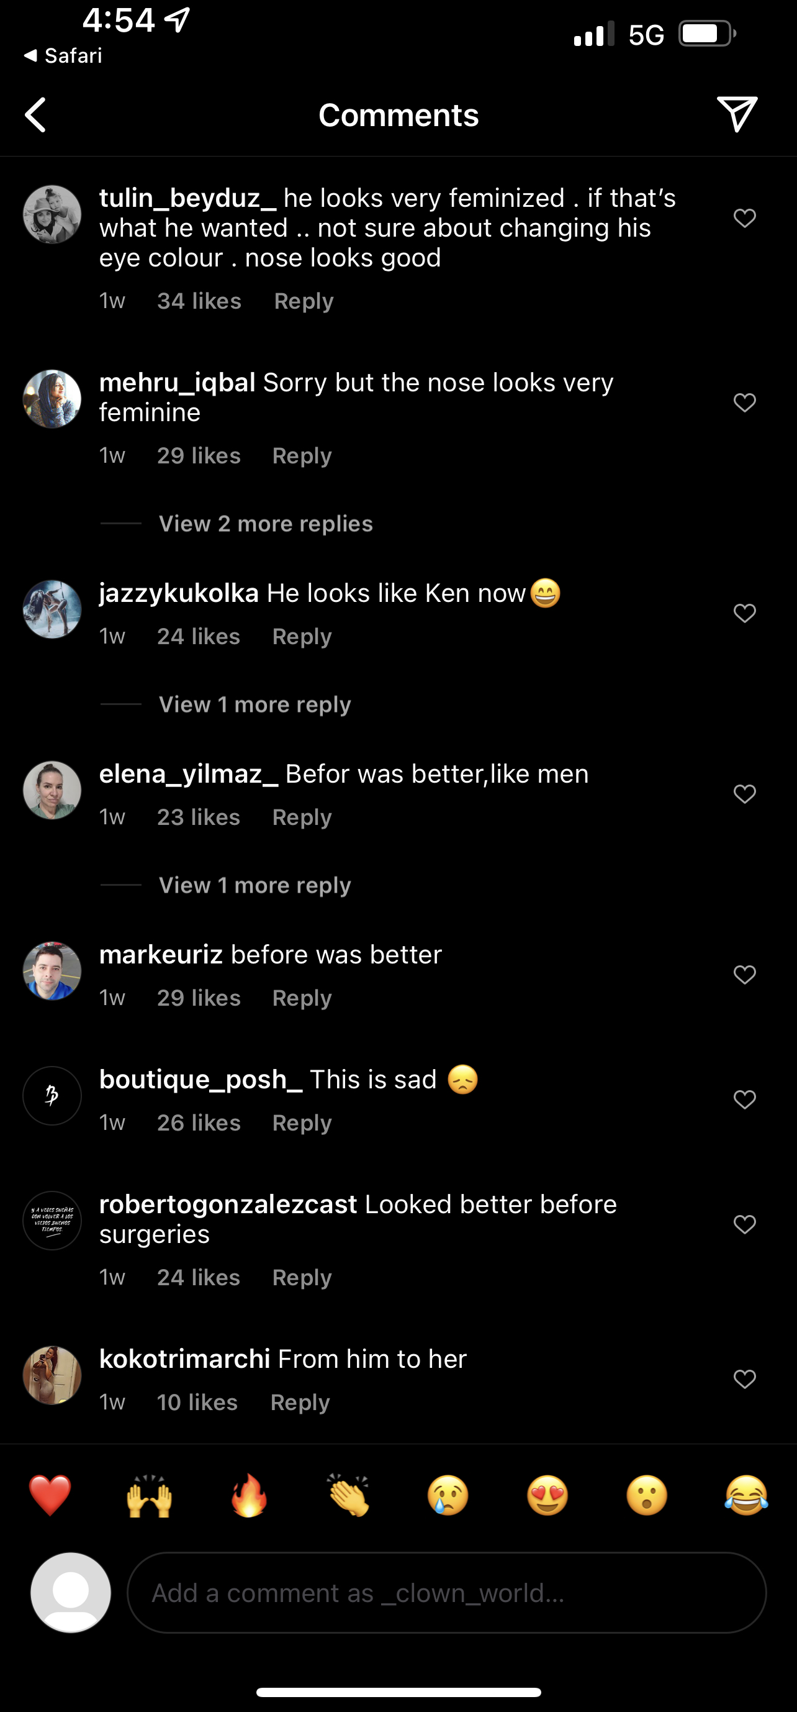
Task: Expand replies under jazzykukolka's comment
Action: click(x=255, y=704)
